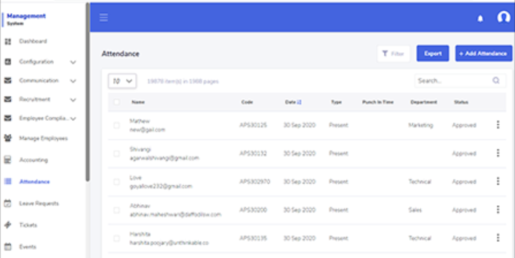Click the Accounting calculator icon
This screenshot has width=515, height=258.
point(8,160)
